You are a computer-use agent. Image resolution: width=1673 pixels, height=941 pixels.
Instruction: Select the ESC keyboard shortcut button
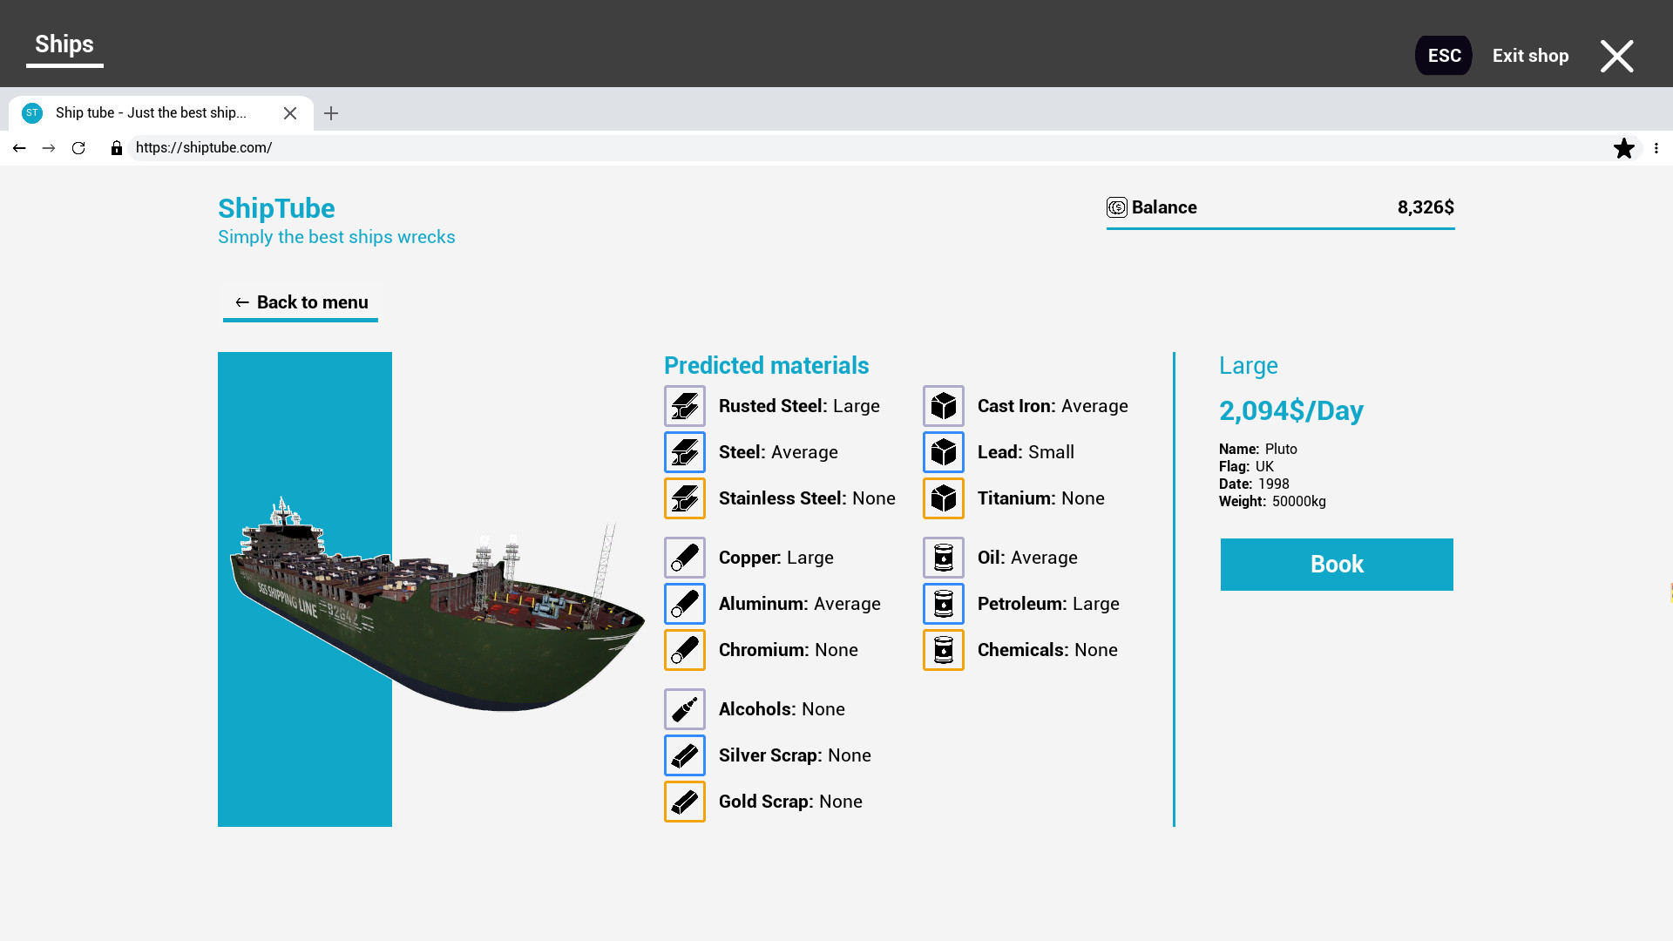pos(1445,55)
